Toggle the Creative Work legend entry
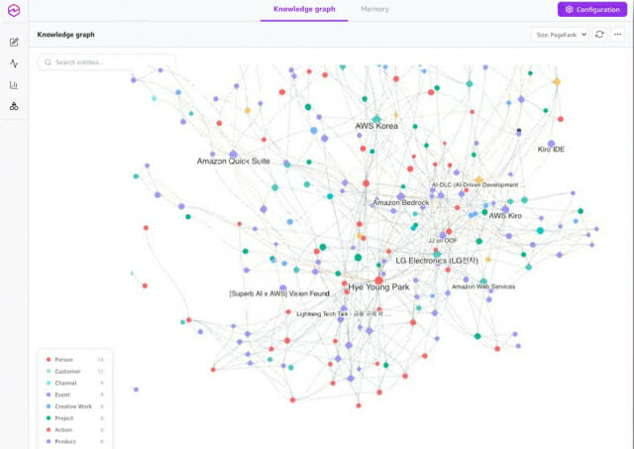 pos(75,406)
